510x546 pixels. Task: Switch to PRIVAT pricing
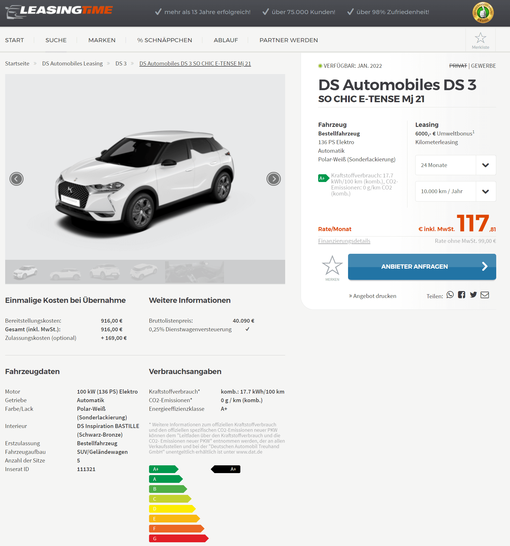click(x=458, y=66)
